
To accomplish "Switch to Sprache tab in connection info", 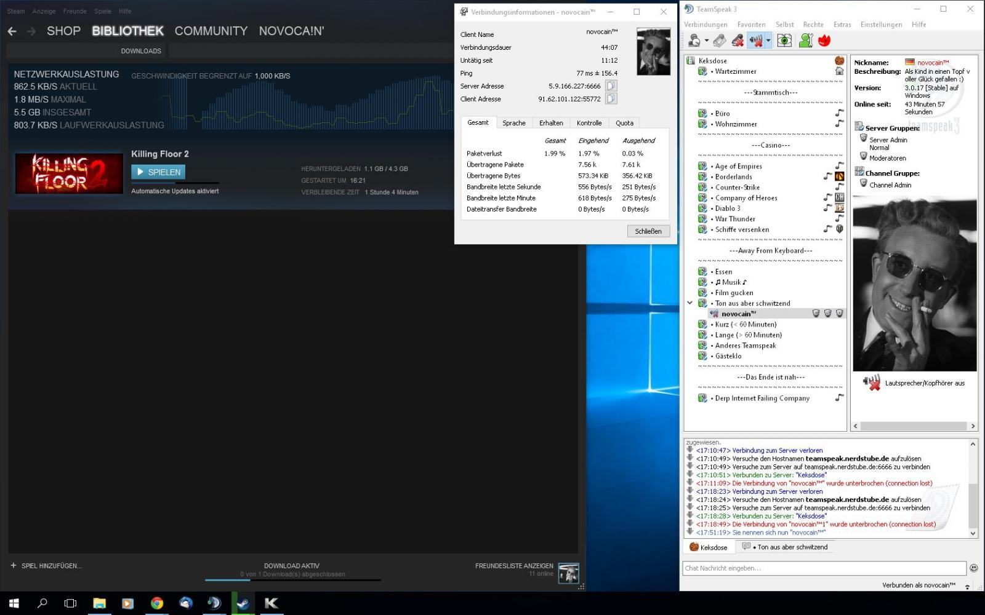I will pyautogui.click(x=514, y=123).
